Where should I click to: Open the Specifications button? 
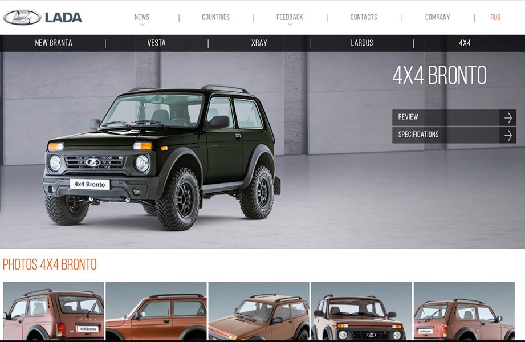[454, 135]
